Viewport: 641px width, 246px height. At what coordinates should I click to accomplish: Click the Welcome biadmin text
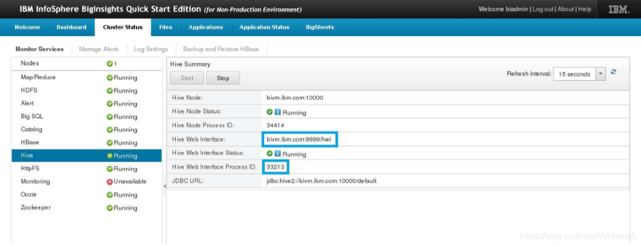[503, 9]
